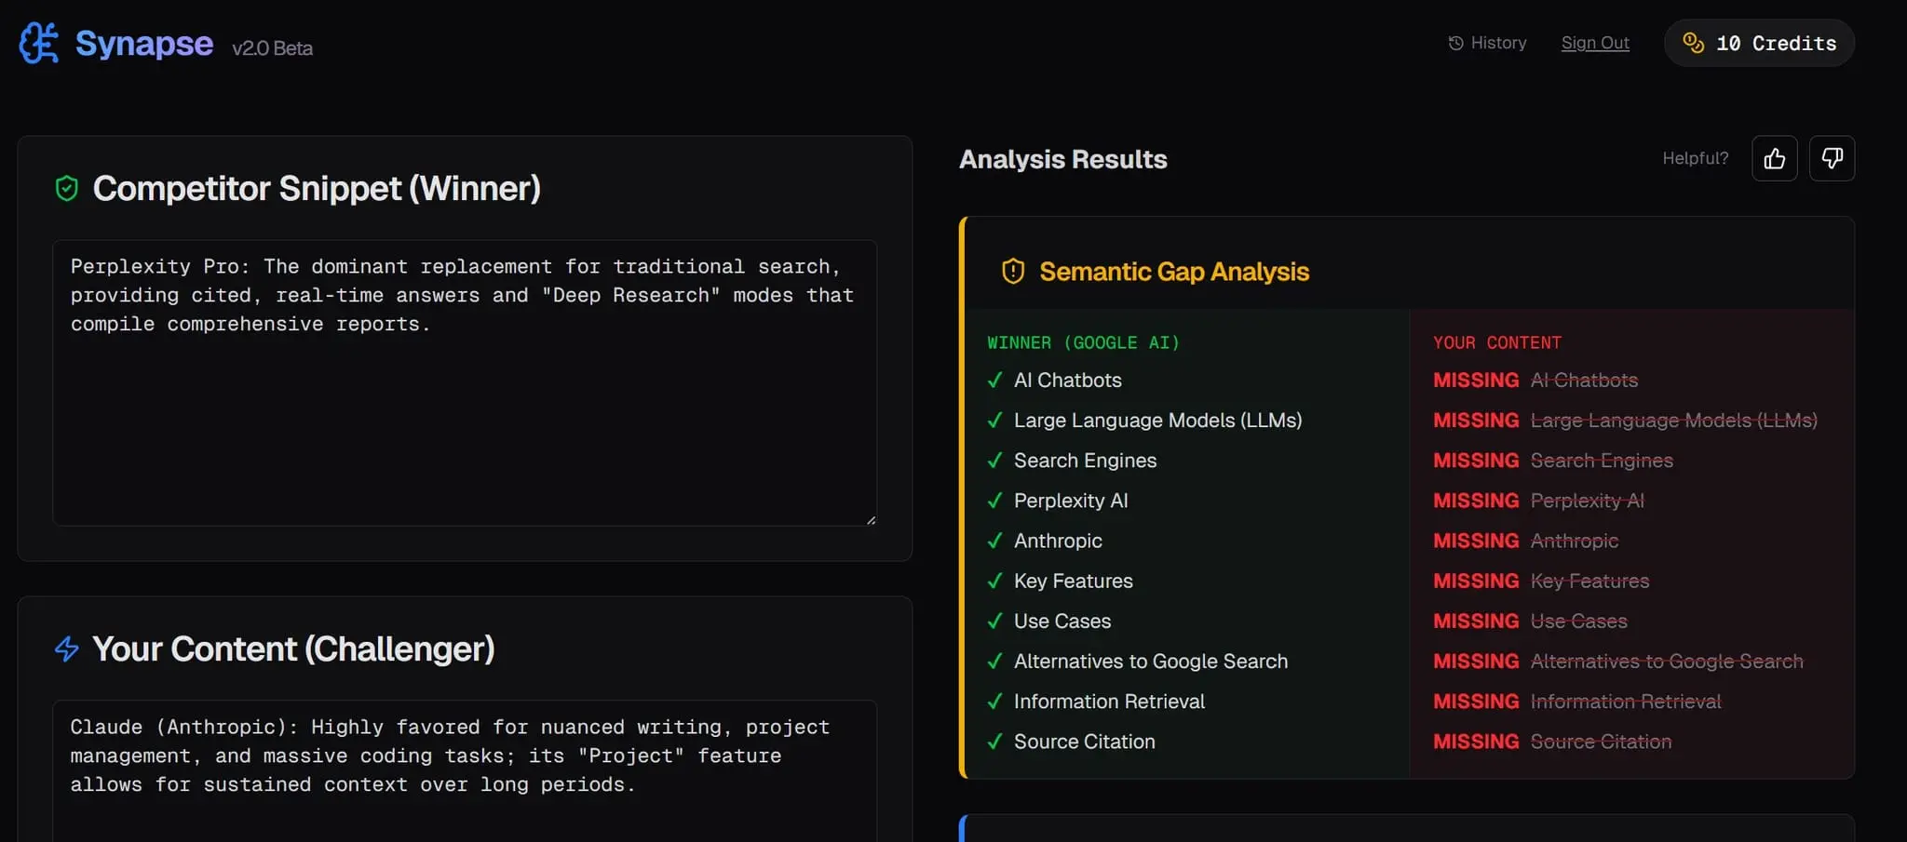Screen dimensions: 1907x842
Task: Click the checkmark next to Perplexity AI
Action: [x=995, y=501]
